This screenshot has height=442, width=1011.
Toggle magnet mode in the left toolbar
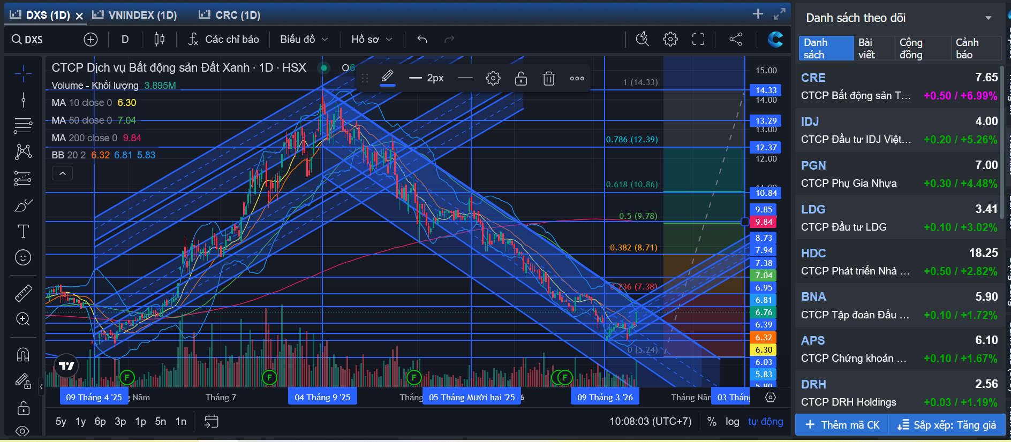[23, 354]
